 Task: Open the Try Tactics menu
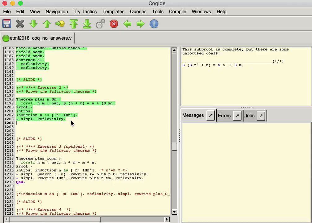[x=85, y=11]
